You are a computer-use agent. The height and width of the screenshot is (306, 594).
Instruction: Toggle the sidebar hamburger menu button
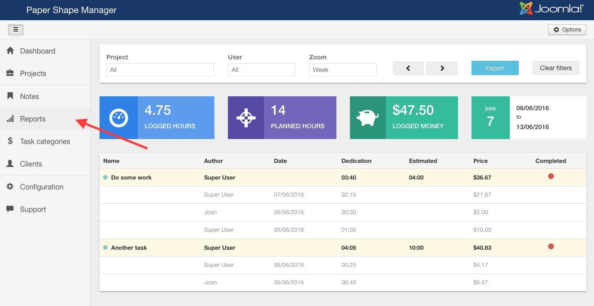click(x=16, y=30)
